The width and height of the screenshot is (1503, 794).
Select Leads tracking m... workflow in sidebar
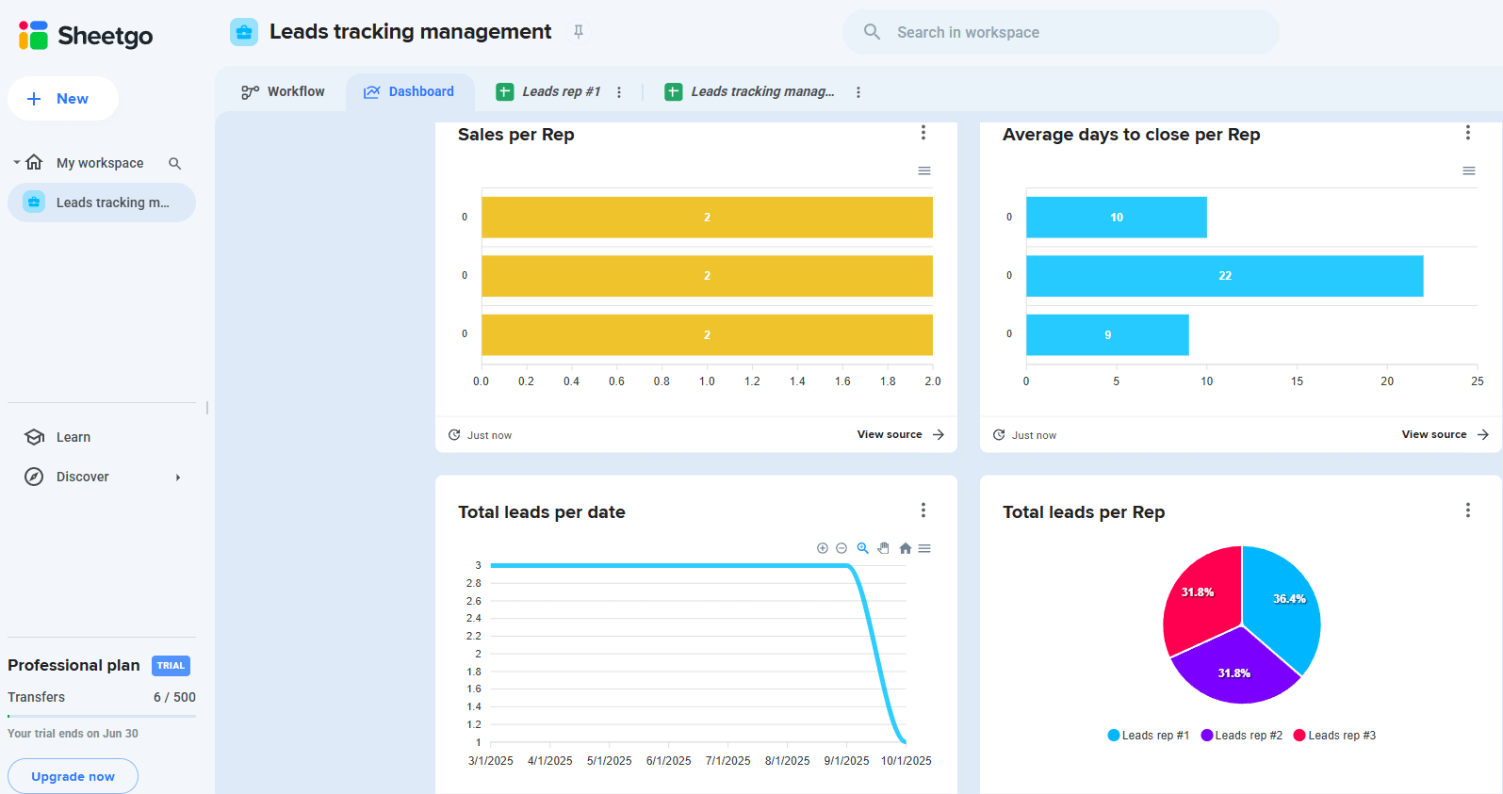point(102,203)
